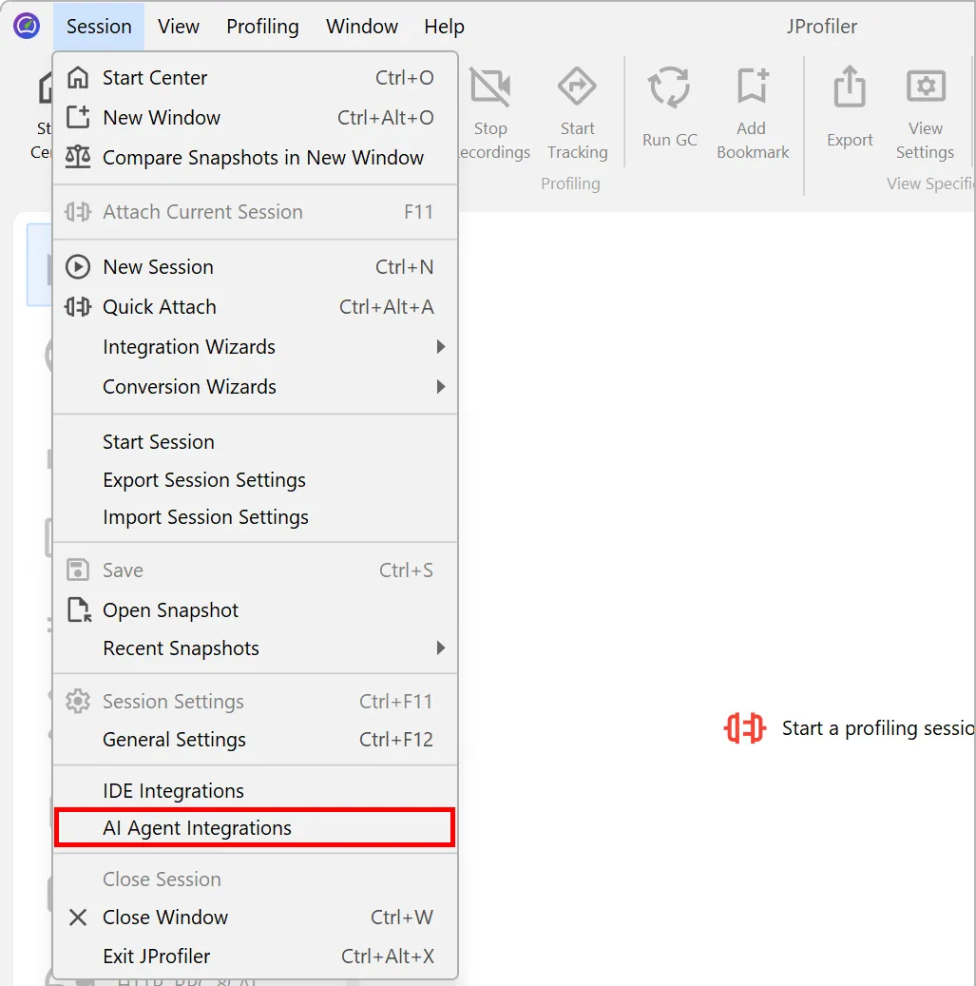Click the red plug profiling session icon

point(745,728)
